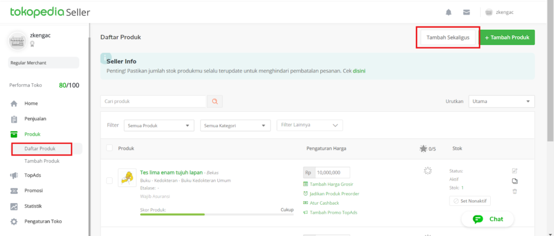Select Tambah Produk sidebar submenu
This screenshot has width=554, height=236.
pos(42,161)
